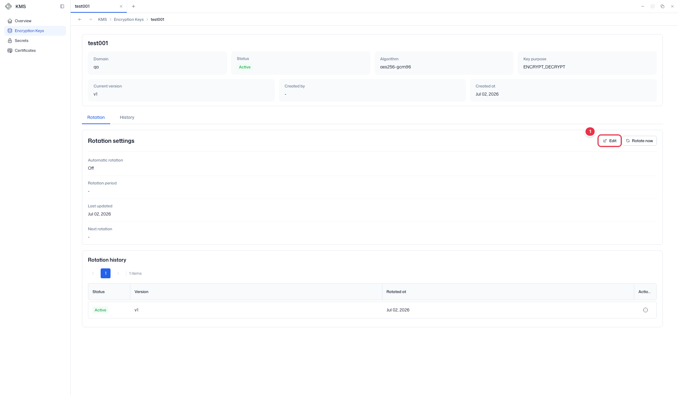678x395 pixels.
Task: Navigate forward with the right arrow
Action: pyautogui.click(x=90, y=19)
